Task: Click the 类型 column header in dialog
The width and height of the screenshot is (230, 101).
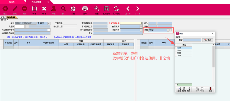Action: click(184, 45)
